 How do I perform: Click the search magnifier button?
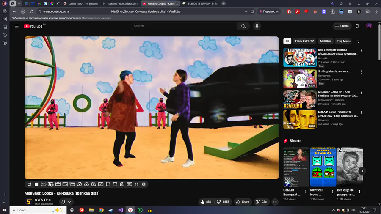coord(243,26)
